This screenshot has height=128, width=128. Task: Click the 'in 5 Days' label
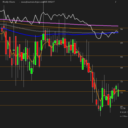pos(124,116)
